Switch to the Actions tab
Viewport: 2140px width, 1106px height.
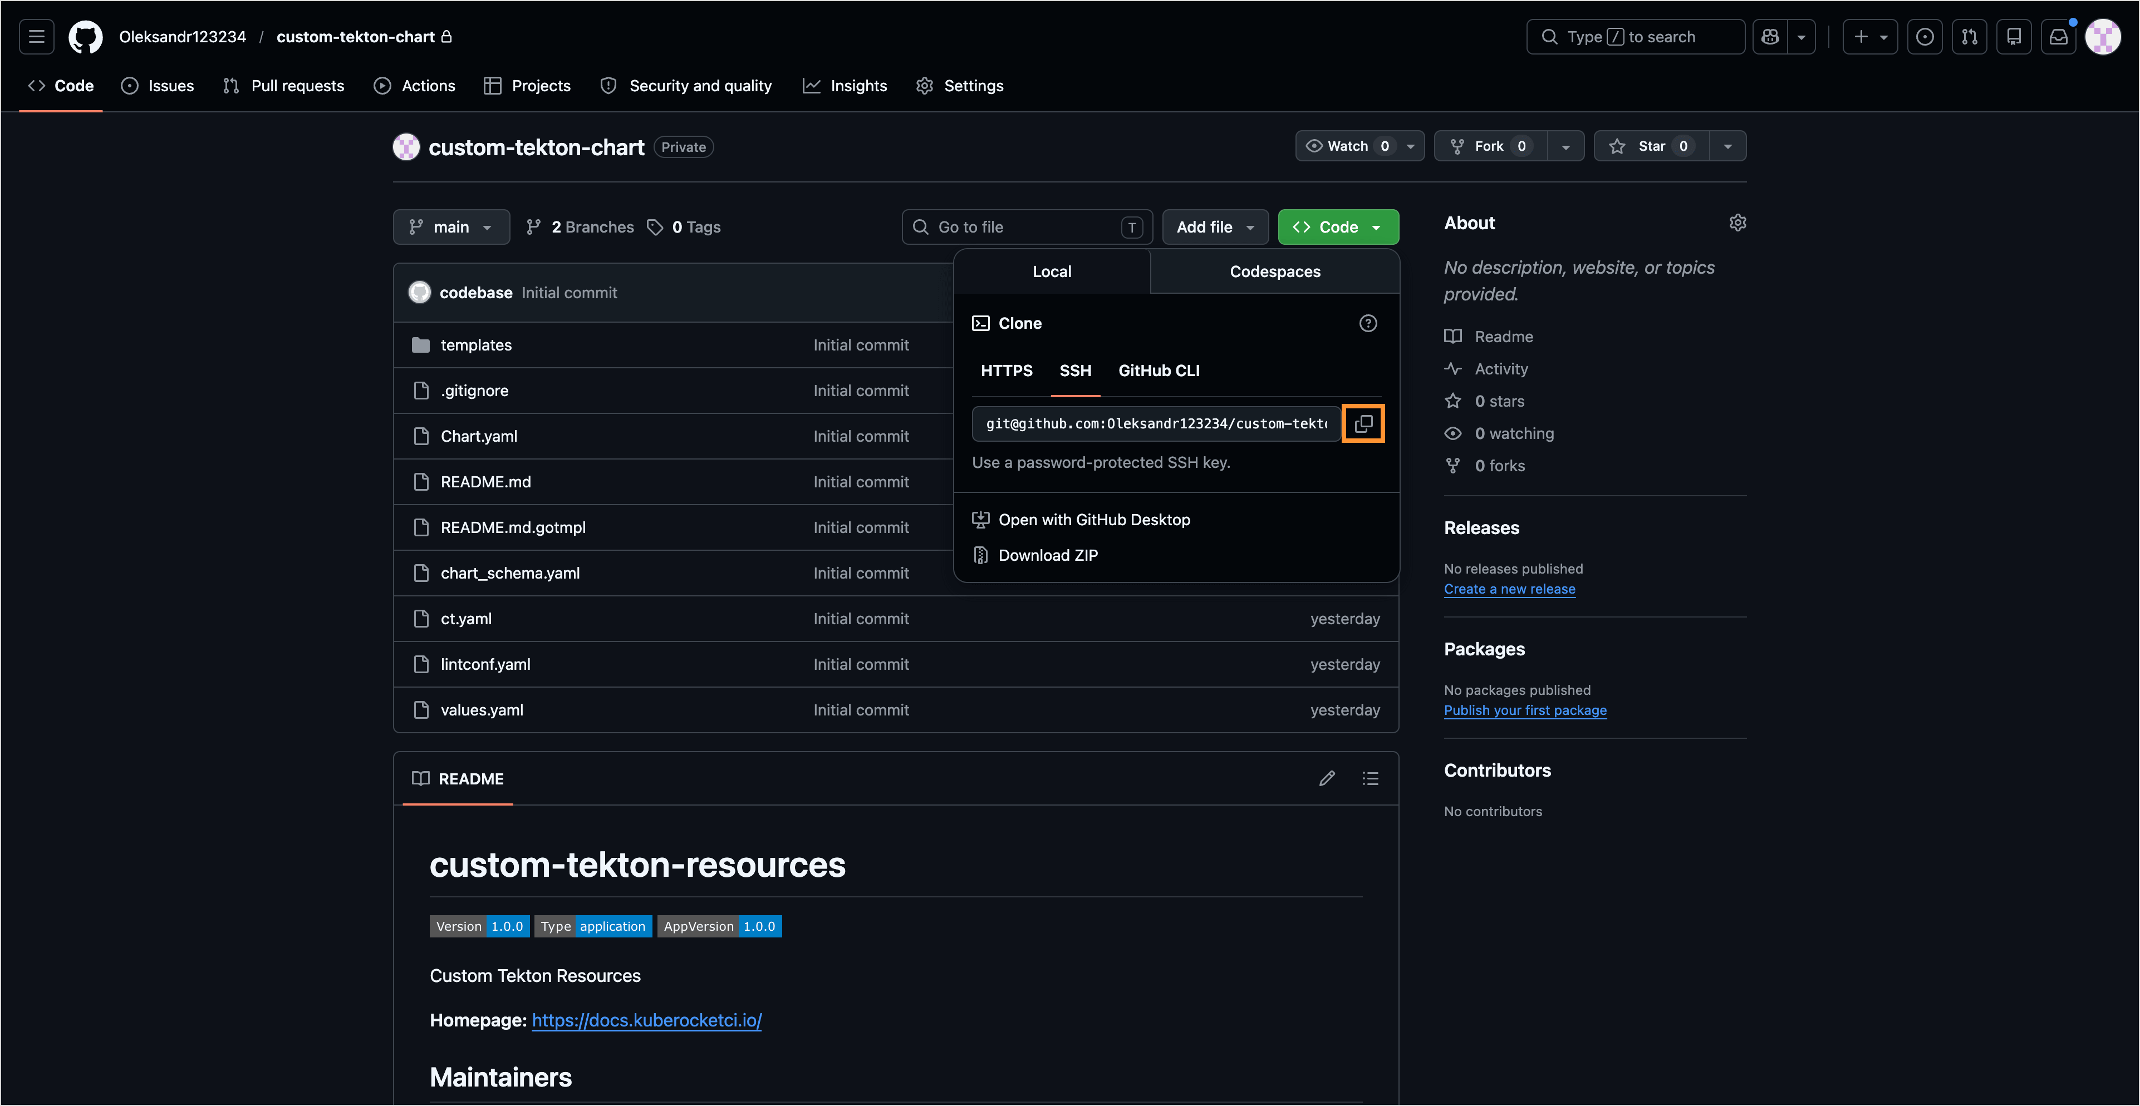[415, 86]
